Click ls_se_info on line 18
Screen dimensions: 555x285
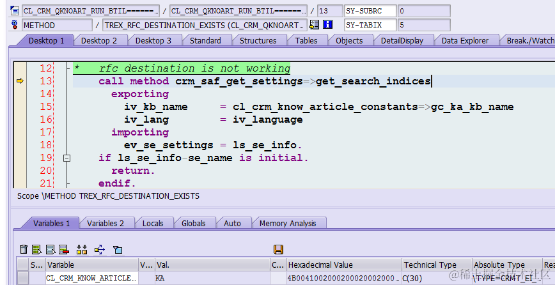(265, 145)
